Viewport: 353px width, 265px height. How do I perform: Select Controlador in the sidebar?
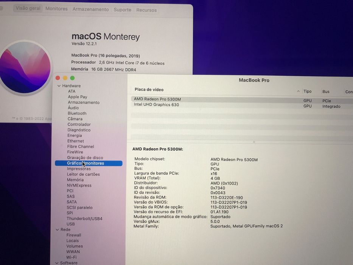click(x=79, y=125)
